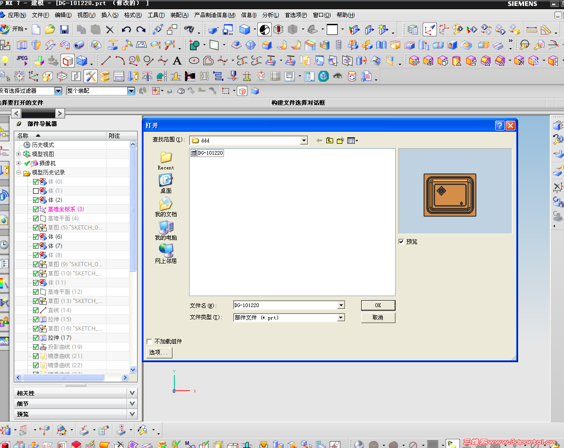Screen dimensions: 564x448
Task: Open the 装配(A) menu
Action: pyautogui.click(x=179, y=15)
